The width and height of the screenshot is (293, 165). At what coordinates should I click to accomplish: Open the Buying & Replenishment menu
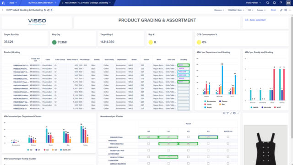pos(42,3)
